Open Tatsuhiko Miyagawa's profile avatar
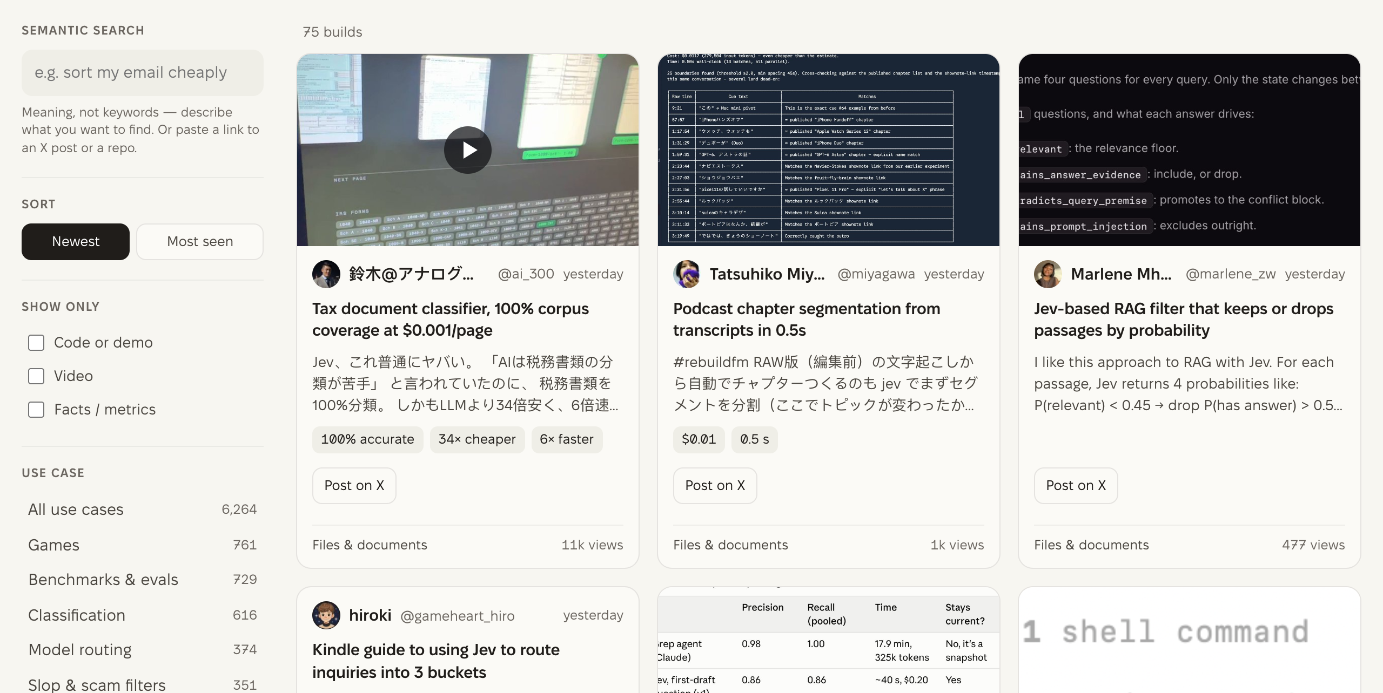The height and width of the screenshot is (693, 1383). tap(687, 274)
